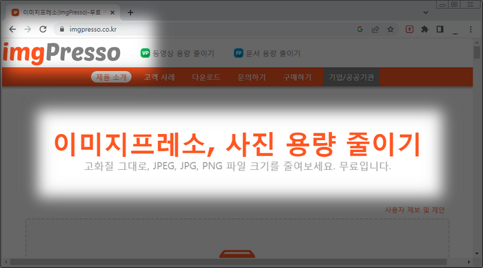Click the vertical scrollbar thumb
483x268 pixels.
(477, 52)
